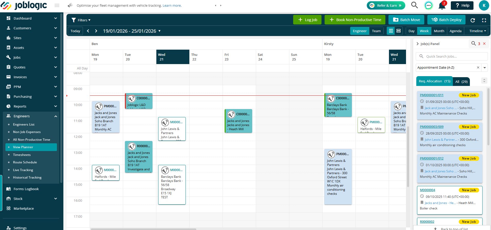Click the Log Job button

307,20
